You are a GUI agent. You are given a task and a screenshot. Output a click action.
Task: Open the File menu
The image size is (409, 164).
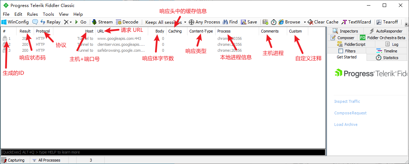coord(6,14)
